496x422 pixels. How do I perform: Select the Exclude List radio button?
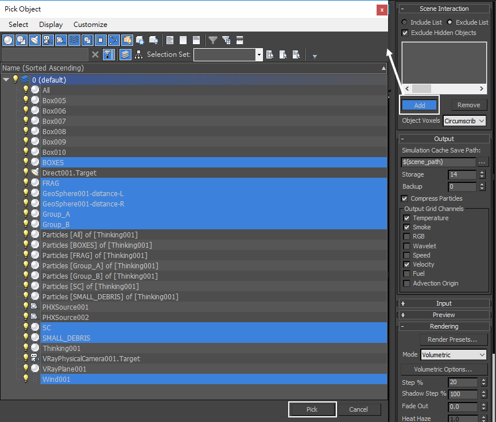click(x=449, y=22)
